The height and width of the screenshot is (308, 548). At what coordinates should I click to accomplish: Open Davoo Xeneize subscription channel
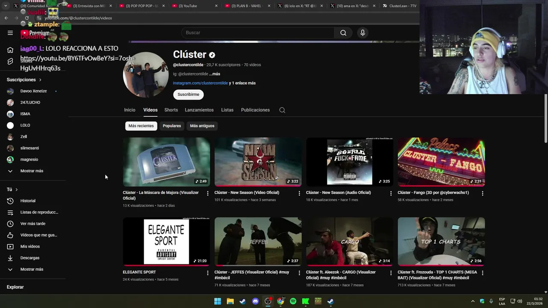33,91
